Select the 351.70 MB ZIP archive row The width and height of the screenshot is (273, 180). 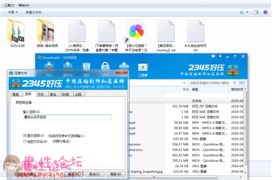186,106
